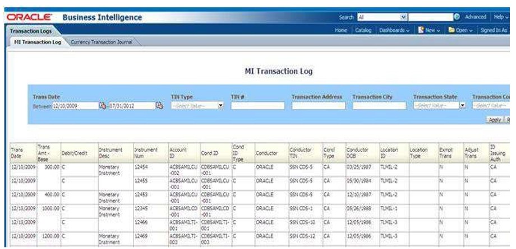Click the 1200.00 amount cell
Viewport: 516px width, 249px height.
click(x=50, y=236)
